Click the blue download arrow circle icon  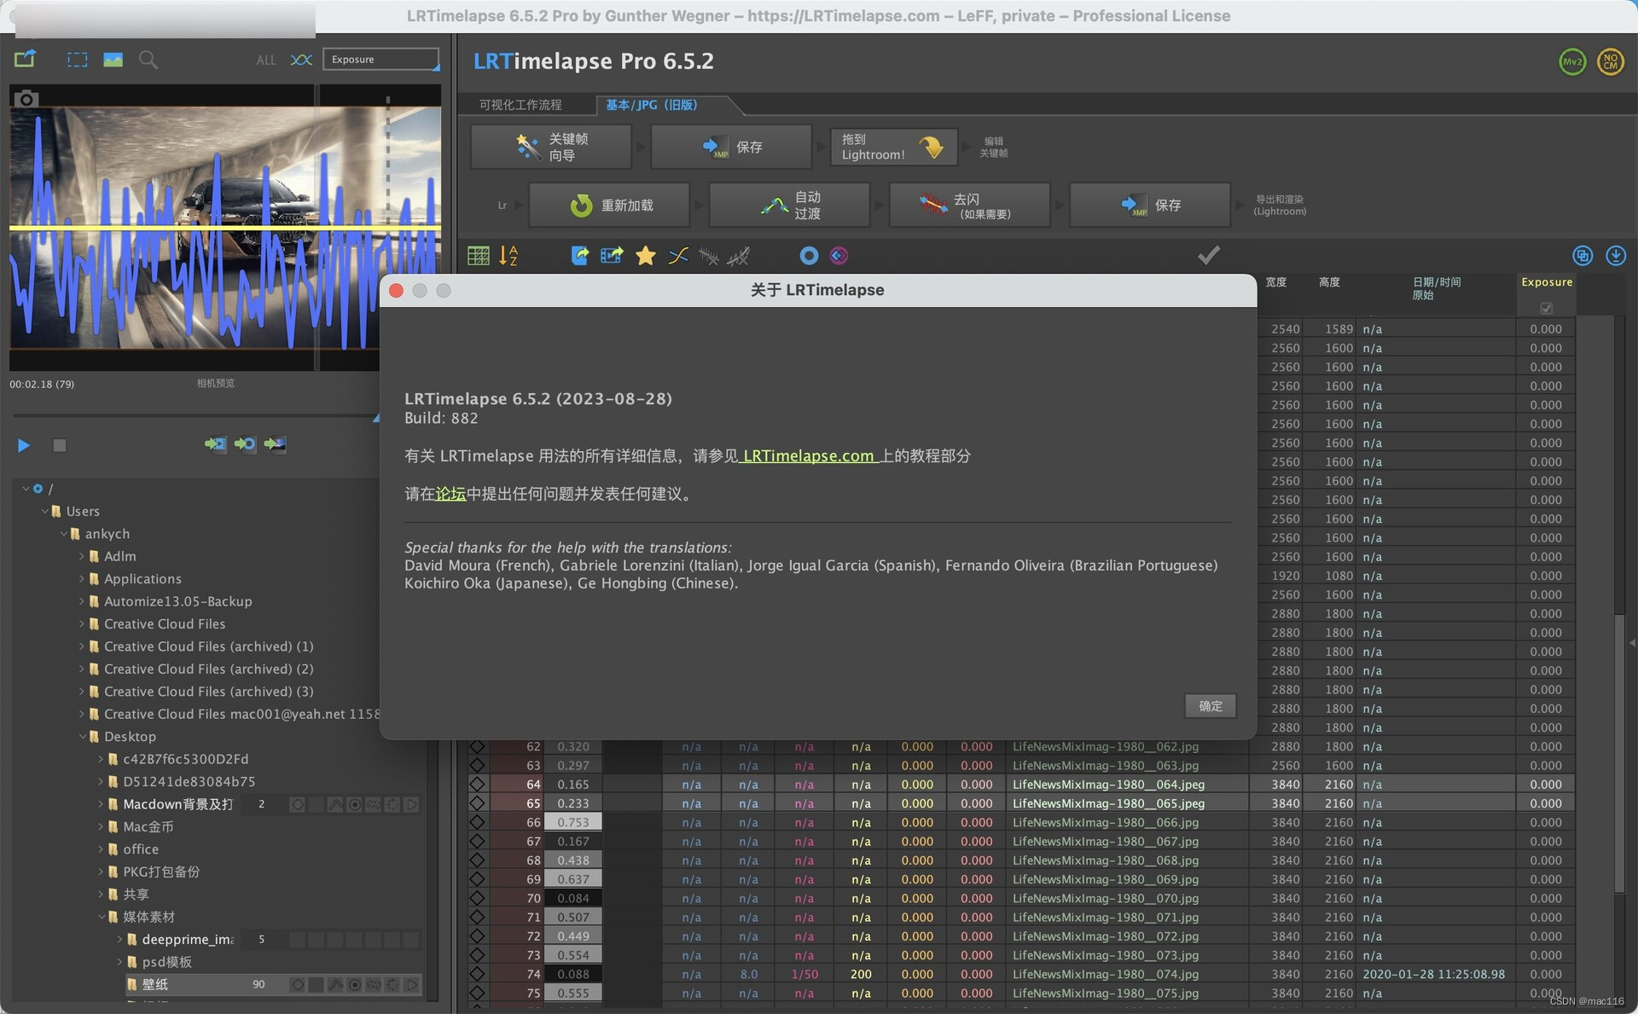(1616, 255)
